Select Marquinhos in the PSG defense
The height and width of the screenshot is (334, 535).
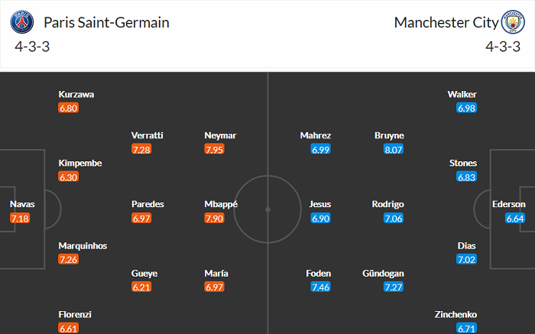click(x=83, y=246)
